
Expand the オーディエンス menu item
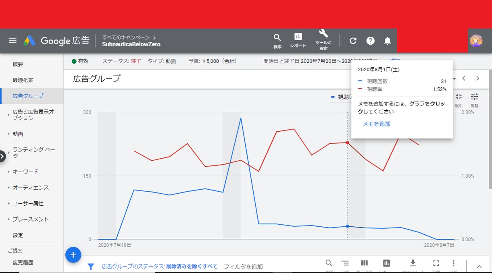point(31,188)
